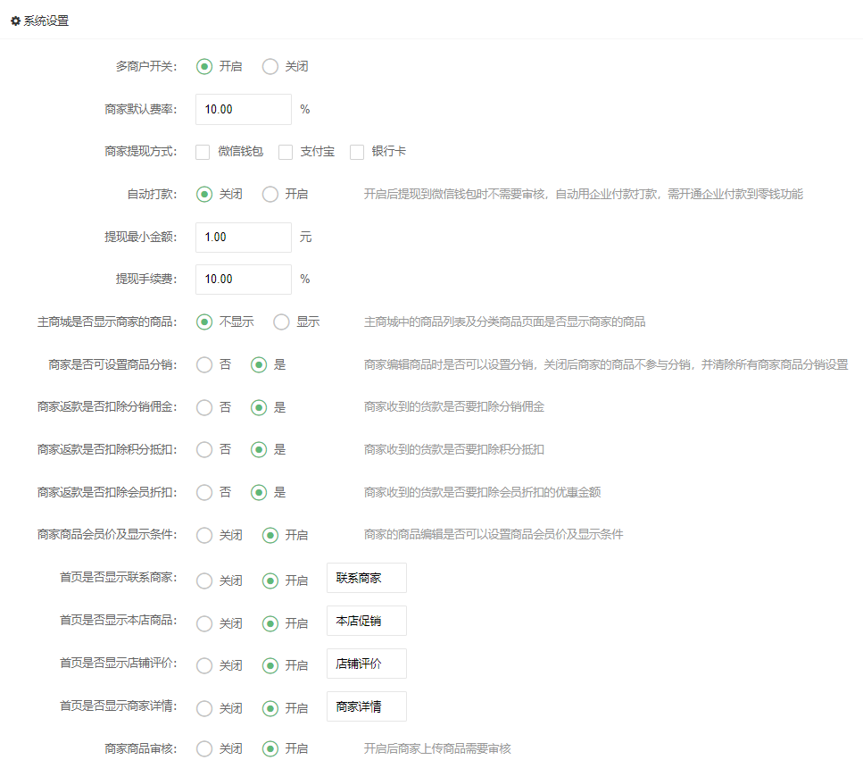Enable the 支付宝 withdrawal checkbox
This screenshot has width=863, height=760.
(x=286, y=152)
